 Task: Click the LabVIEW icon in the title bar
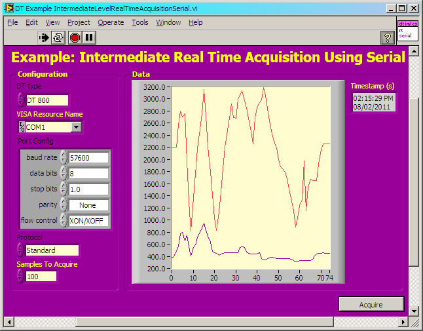[9, 8]
